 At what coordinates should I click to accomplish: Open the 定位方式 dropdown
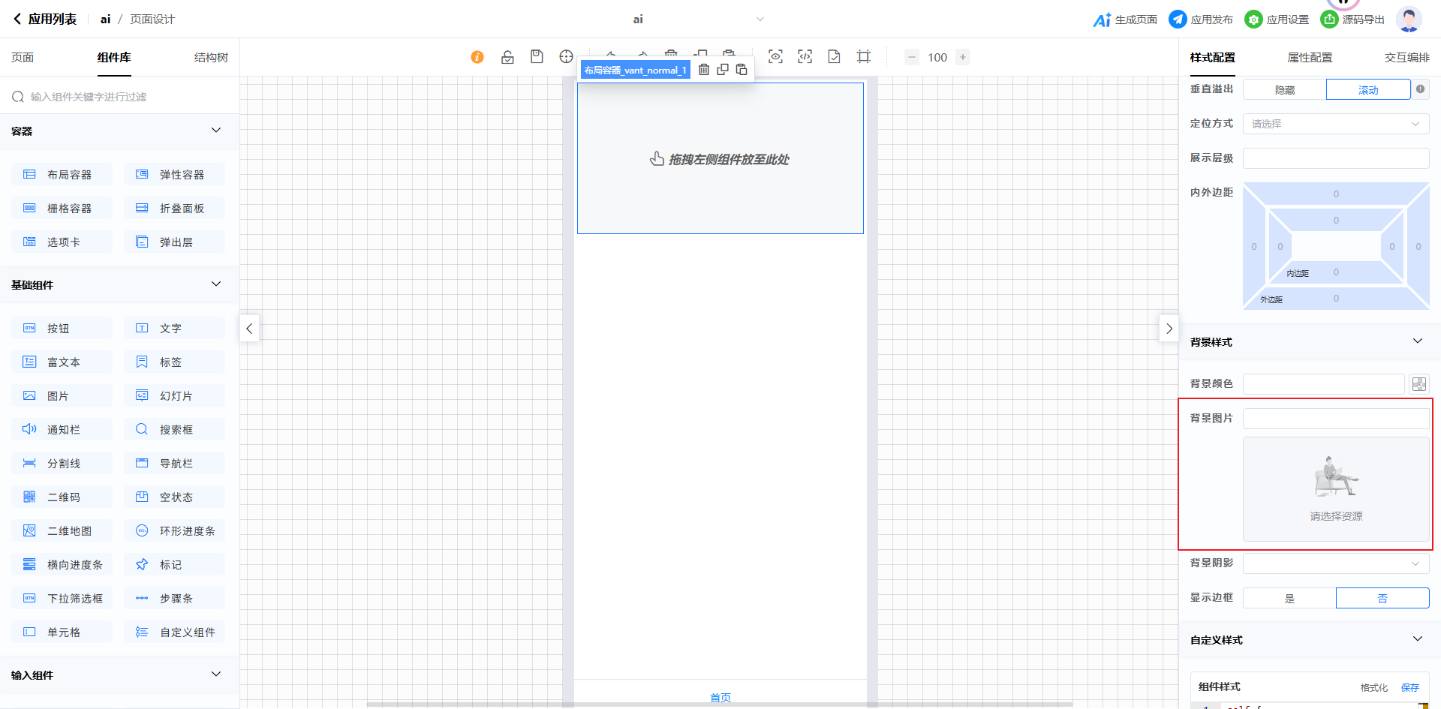(1335, 124)
